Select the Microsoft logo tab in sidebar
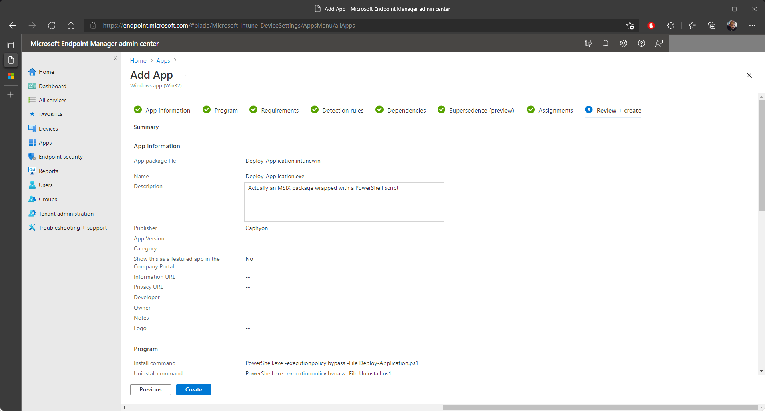Viewport: 765px width, 411px height. coord(11,76)
